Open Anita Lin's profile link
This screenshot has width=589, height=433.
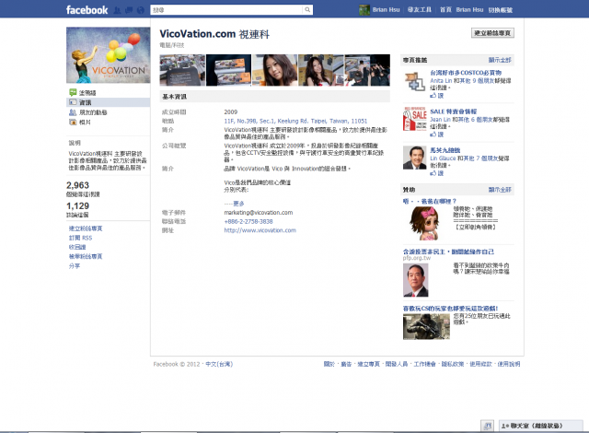pos(441,80)
